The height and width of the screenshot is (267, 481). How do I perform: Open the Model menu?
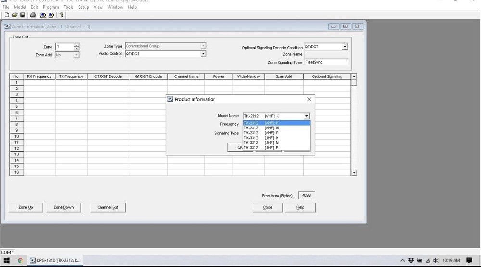(x=20, y=7)
